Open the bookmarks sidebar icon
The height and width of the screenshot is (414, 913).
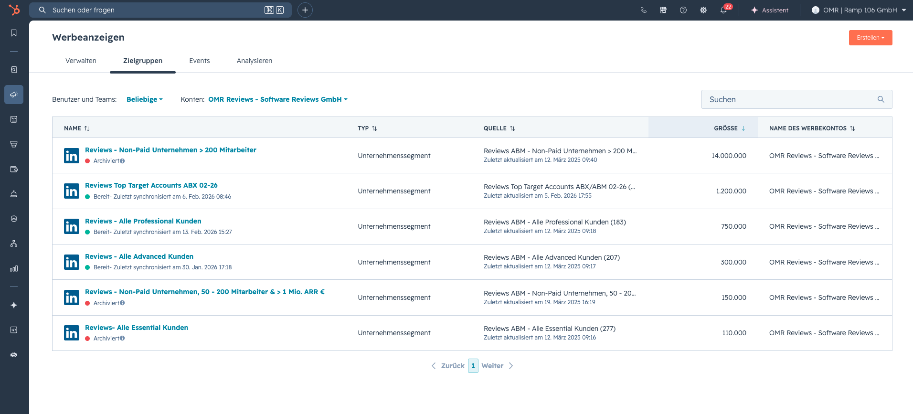click(x=14, y=33)
